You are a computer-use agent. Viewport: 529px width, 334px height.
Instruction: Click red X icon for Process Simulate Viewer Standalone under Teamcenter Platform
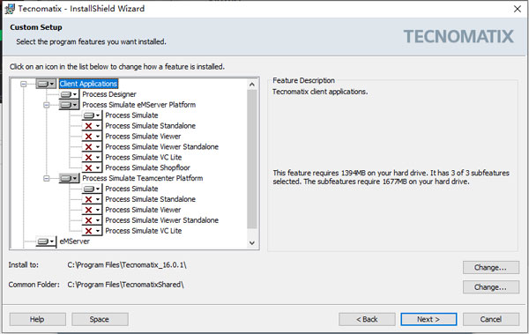click(x=92, y=220)
